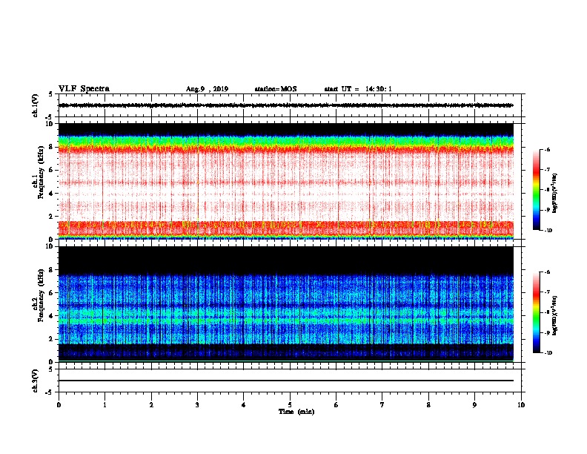The image size is (587, 454).
Task: Click the "-8" tick on ch.2 colorbar
Action: pyautogui.click(x=547, y=312)
